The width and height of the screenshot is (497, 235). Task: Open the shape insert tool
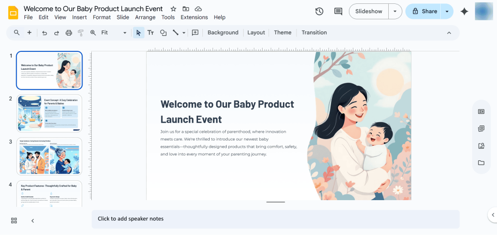point(163,33)
